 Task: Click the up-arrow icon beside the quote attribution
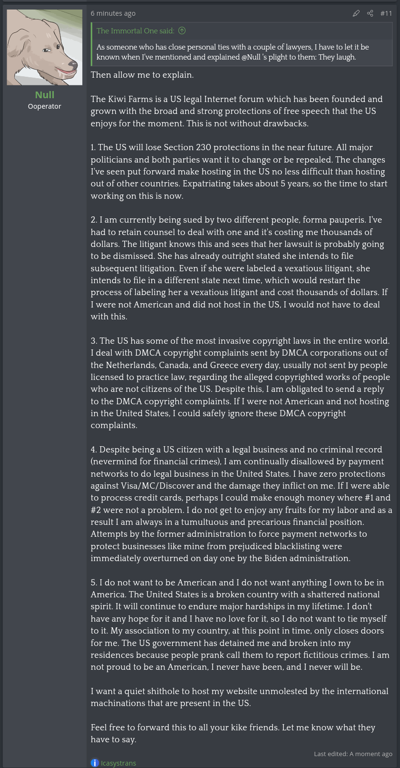(x=182, y=31)
